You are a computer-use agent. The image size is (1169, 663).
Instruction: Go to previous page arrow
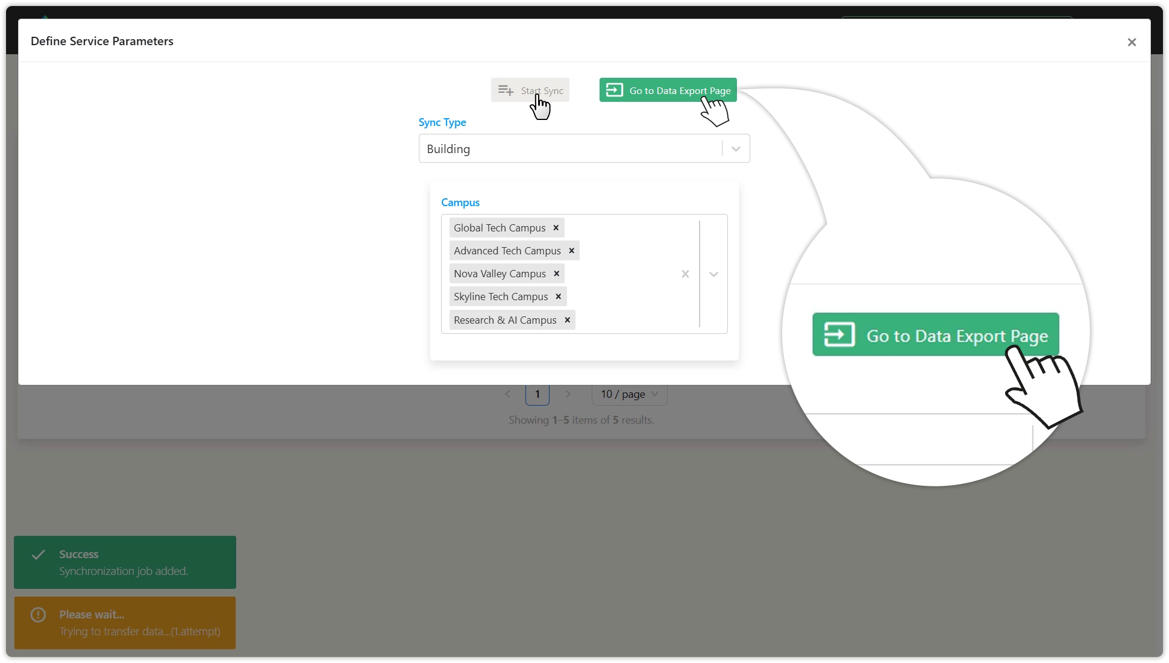click(x=507, y=394)
